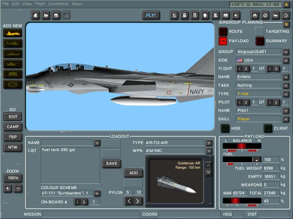Open the binoculars view tool

[x=255, y=15]
